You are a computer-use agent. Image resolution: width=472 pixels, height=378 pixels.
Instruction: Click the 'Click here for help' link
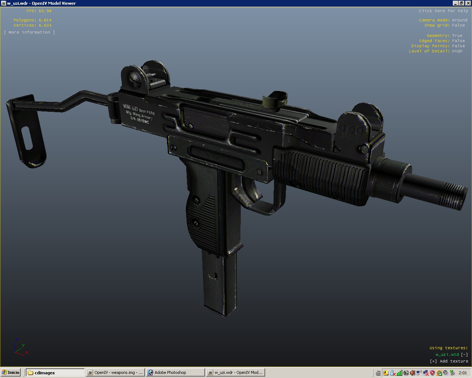coord(443,11)
